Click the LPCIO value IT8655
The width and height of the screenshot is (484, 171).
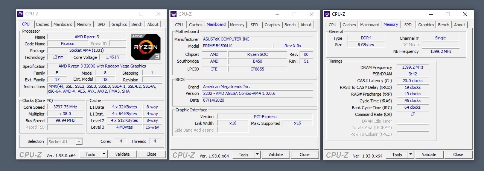[x=257, y=69]
